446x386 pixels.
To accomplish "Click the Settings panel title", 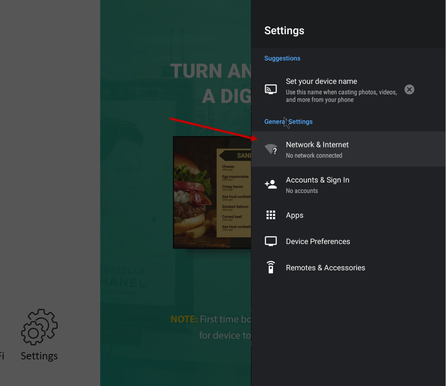I will [284, 31].
